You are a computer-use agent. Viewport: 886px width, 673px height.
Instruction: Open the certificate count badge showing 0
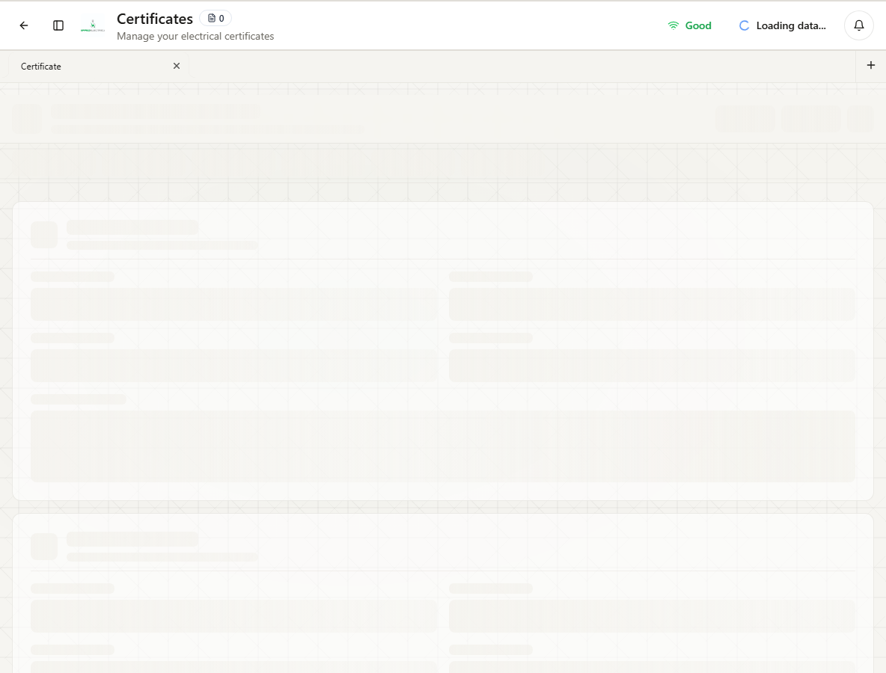tap(216, 18)
